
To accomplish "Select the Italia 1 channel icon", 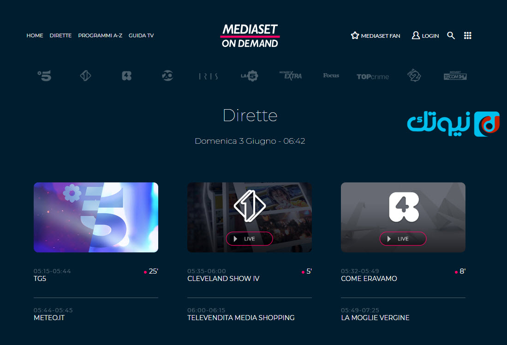I will (85, 76).
